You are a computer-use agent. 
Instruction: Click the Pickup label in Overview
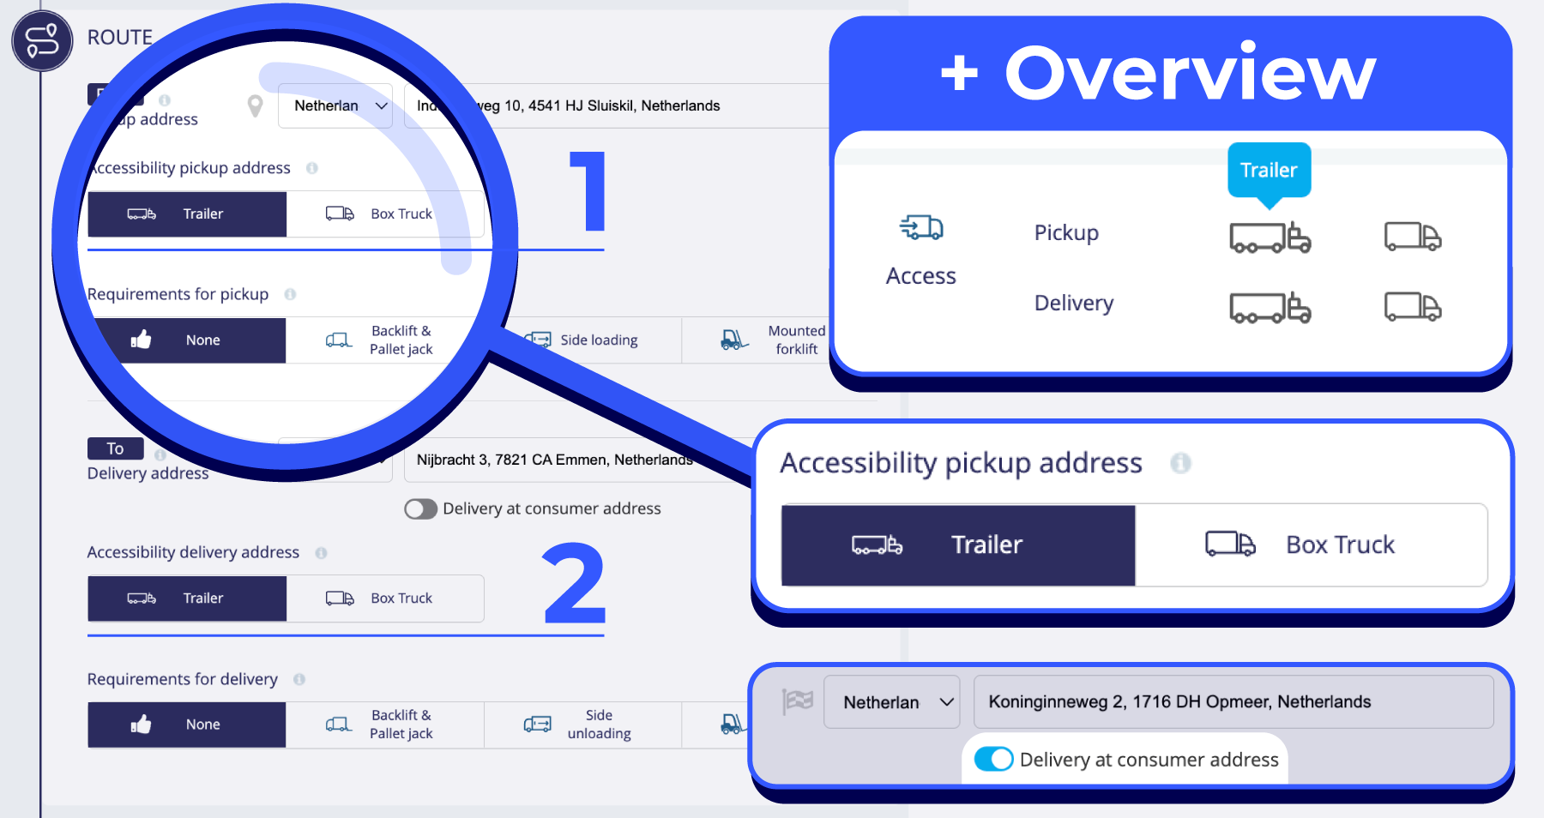pyautogui.click(x=1066, y=232)
